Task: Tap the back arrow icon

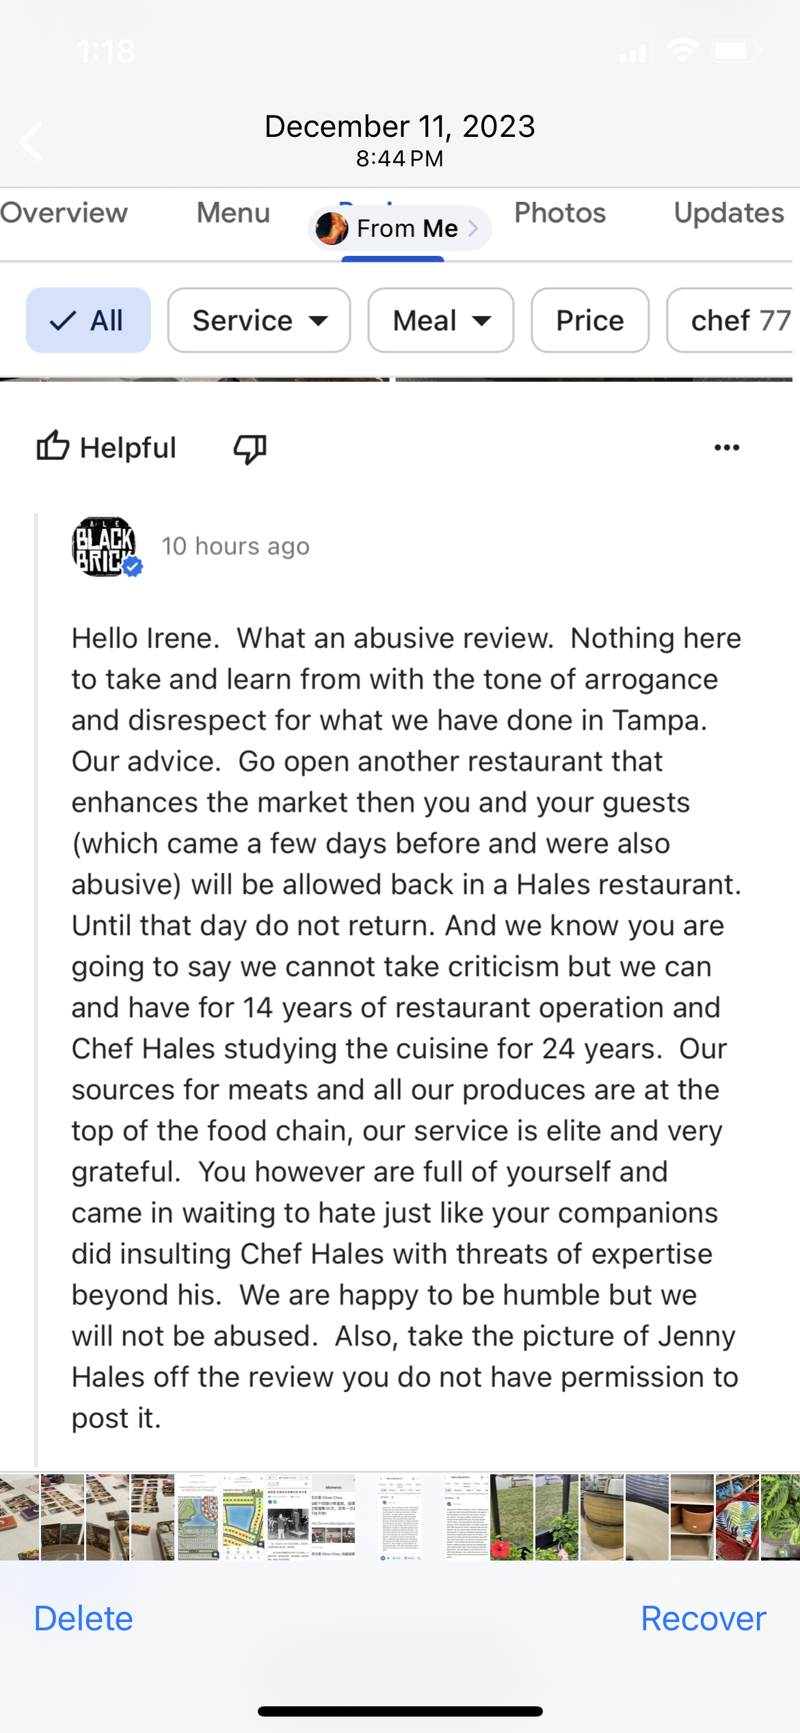Action: (31, 142)
